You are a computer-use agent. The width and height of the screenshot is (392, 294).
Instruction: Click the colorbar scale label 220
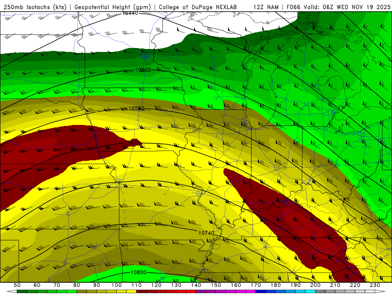click(x=355, y=285)
